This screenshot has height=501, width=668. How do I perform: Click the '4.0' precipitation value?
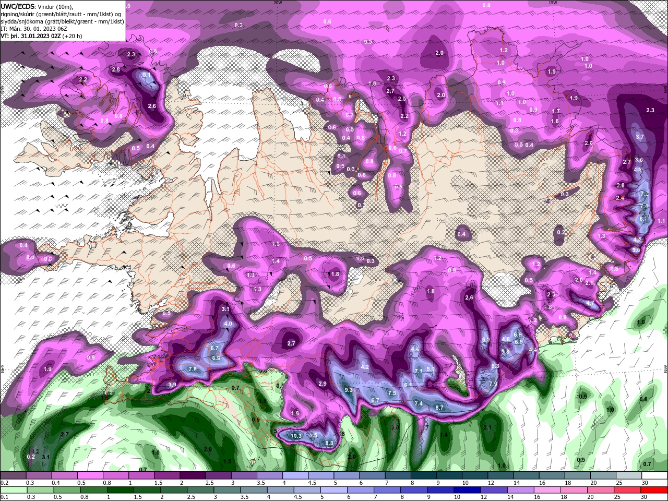(x=228, y=324)
